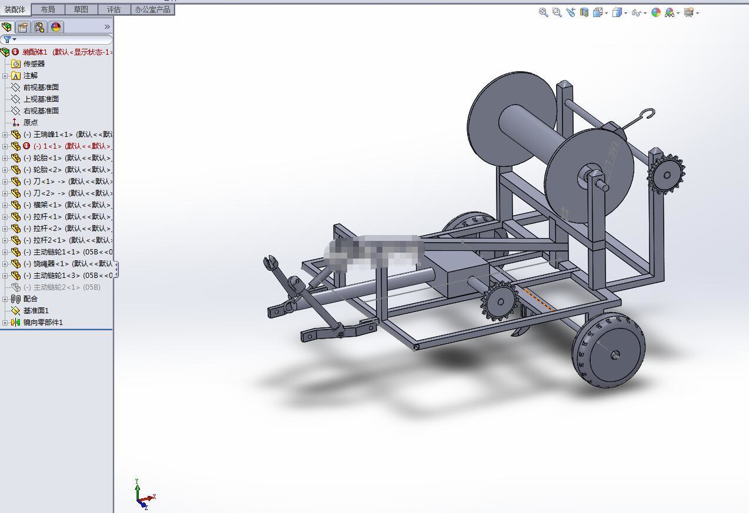Select component 主动链轮1<1>

click(x=68, y=252)
